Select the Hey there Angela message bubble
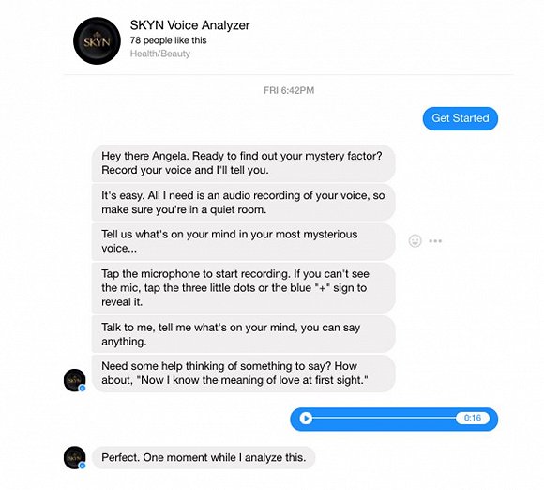The width and height of the screenshot is (544, 490). coord(243,163)
